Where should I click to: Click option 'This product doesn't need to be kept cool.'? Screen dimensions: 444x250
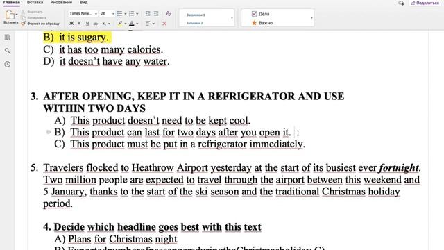point(160,120)
